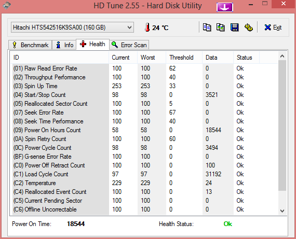This screenshot has height=239, width=296.
Task: Click the Data column header
Action: pos(218,58)
